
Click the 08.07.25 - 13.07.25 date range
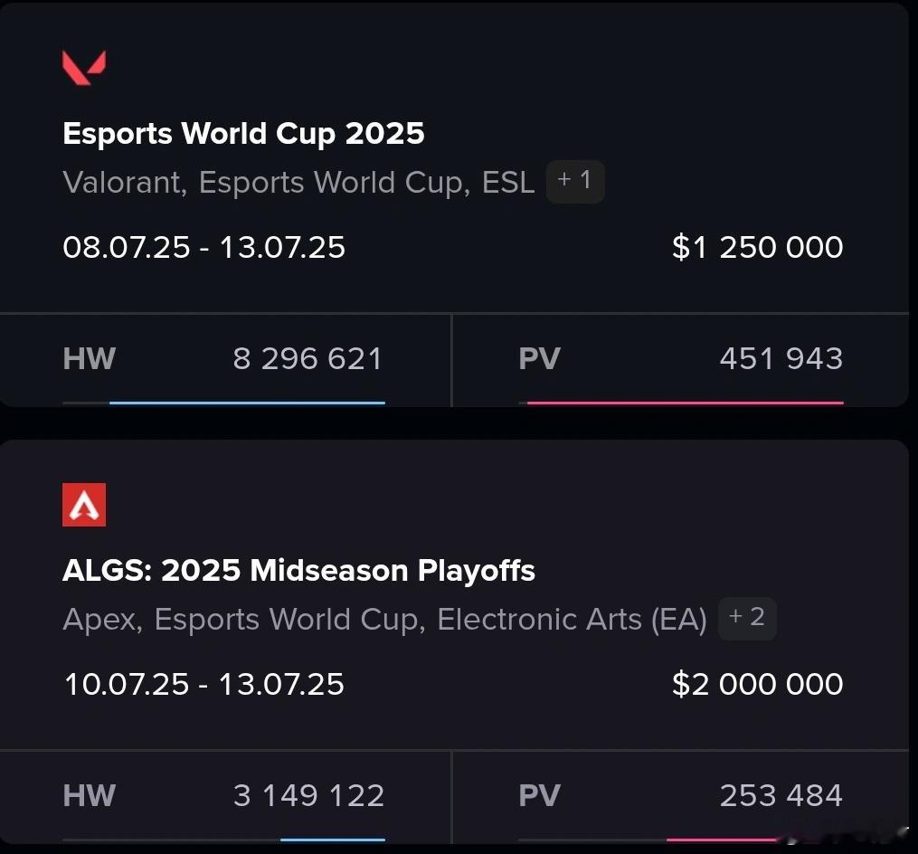point(203,247)
